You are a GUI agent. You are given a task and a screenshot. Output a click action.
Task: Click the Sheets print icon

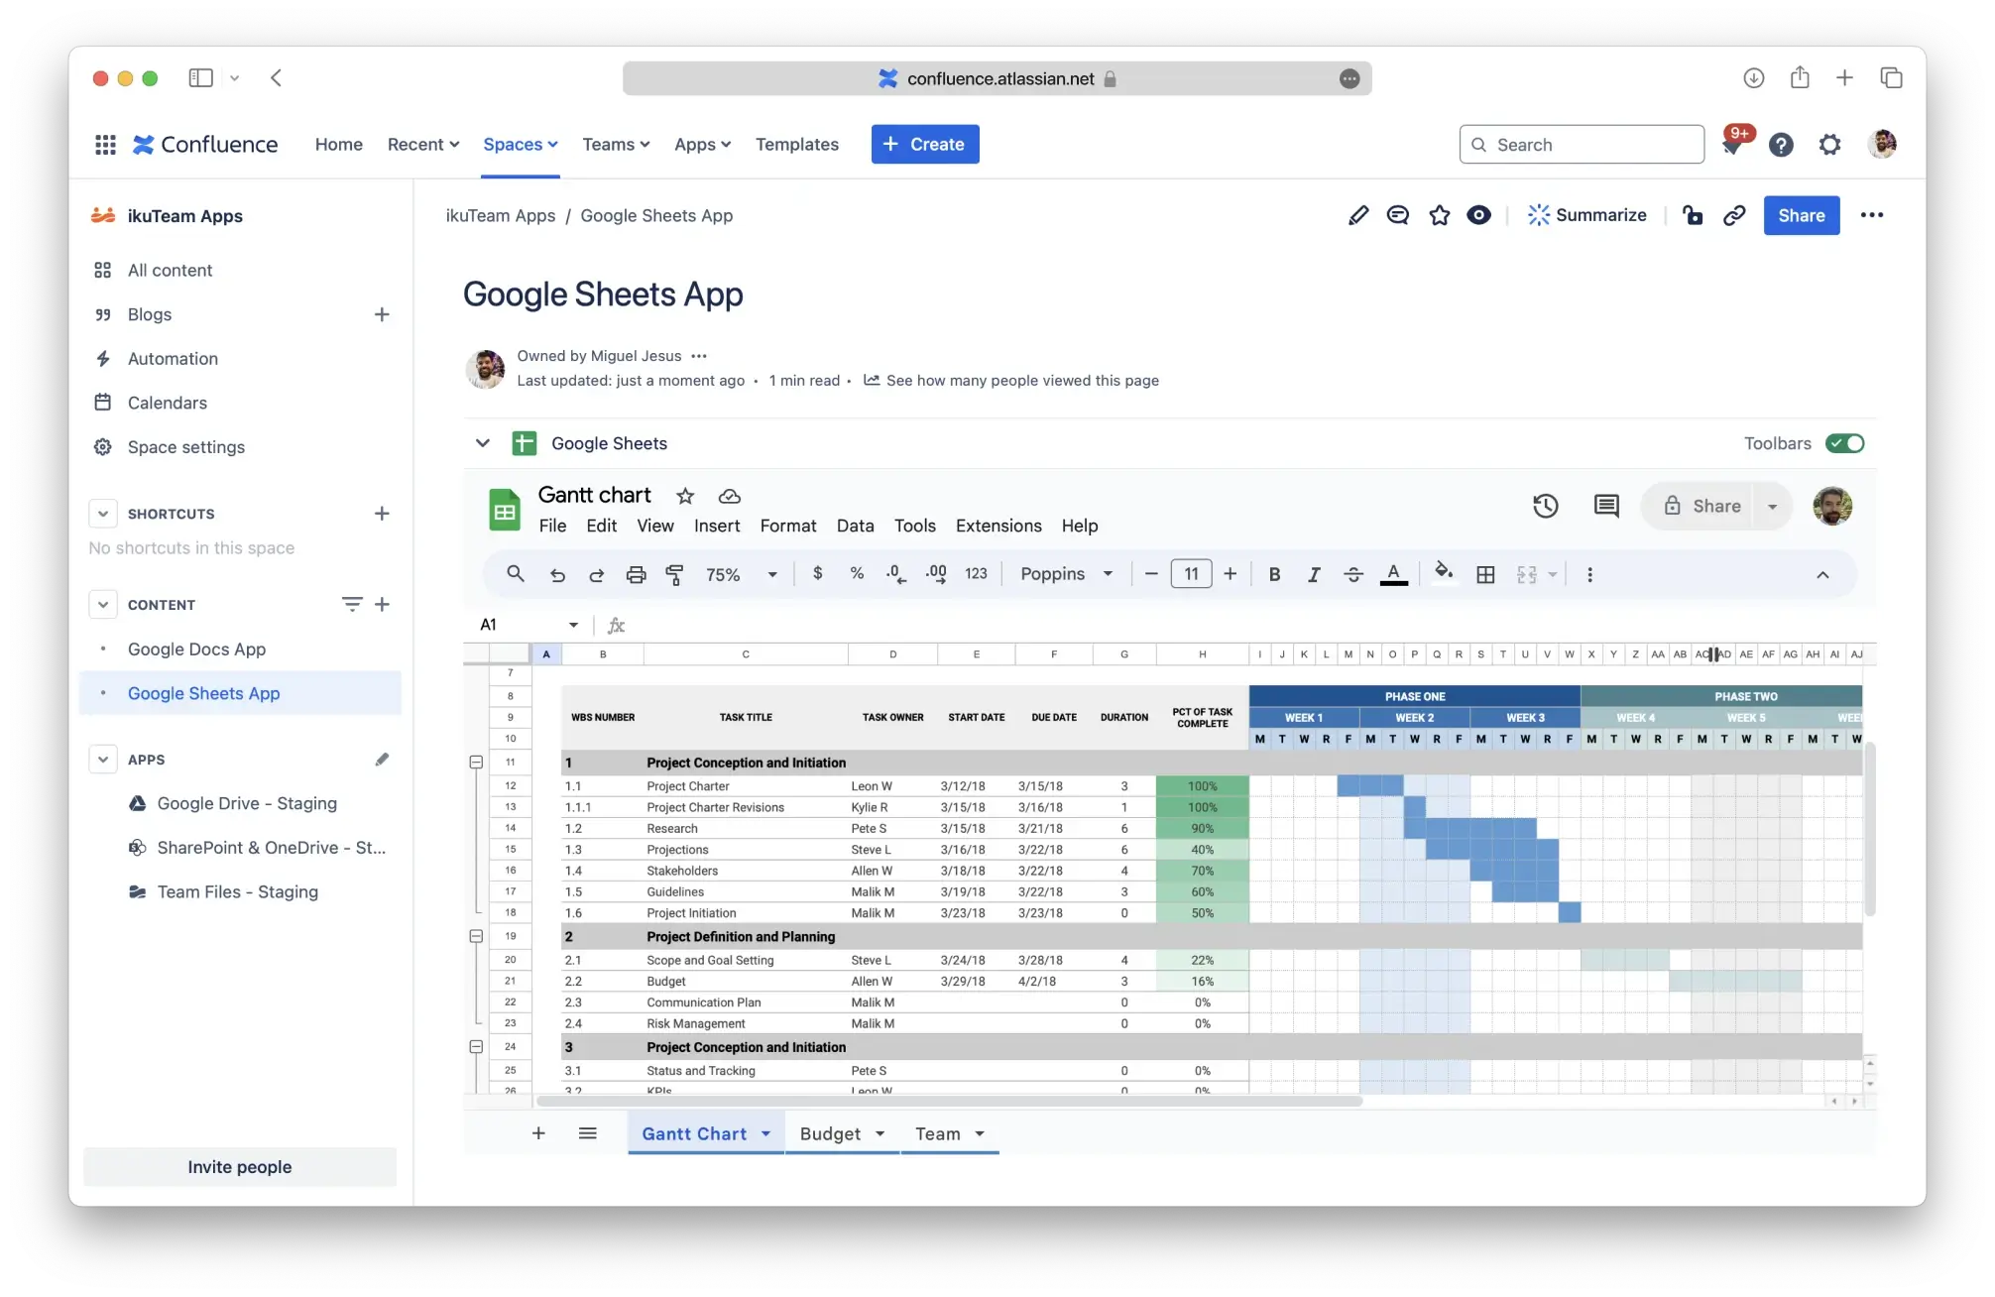coord(636,574)
